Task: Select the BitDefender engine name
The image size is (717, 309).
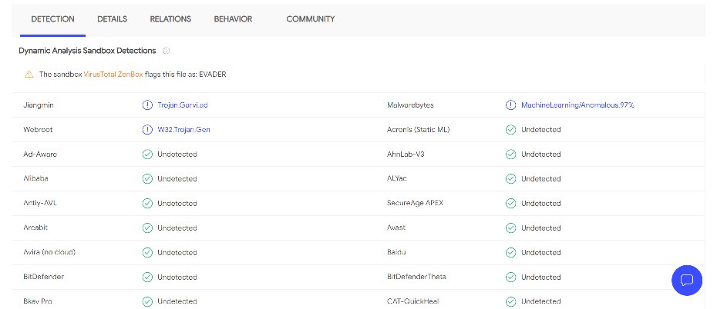Action: 43,277
